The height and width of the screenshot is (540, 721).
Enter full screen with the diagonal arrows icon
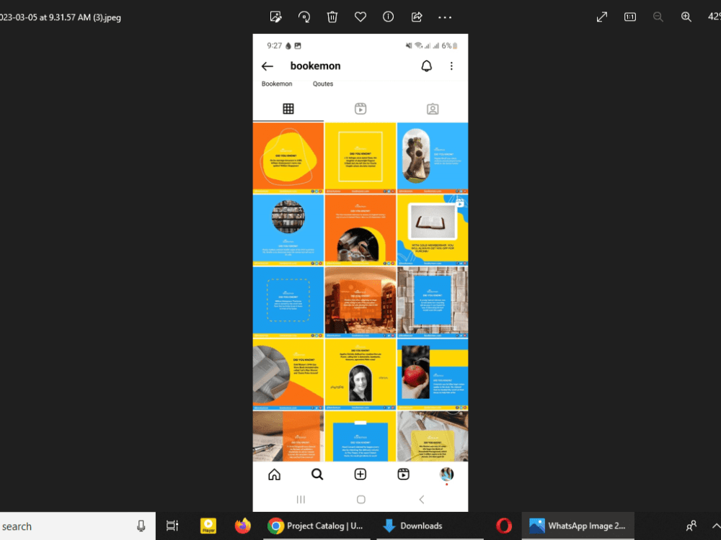602,17
